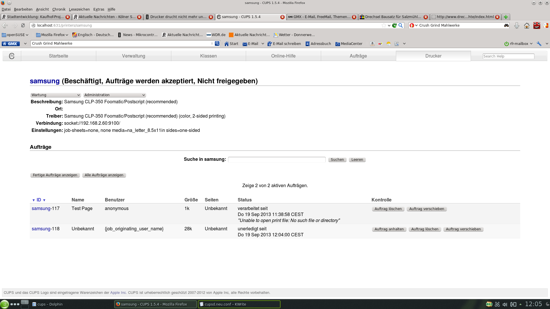550x309 pixels.
Task: Close the Drechsel Bausatz tab
Action: click(x=426, y=17)
